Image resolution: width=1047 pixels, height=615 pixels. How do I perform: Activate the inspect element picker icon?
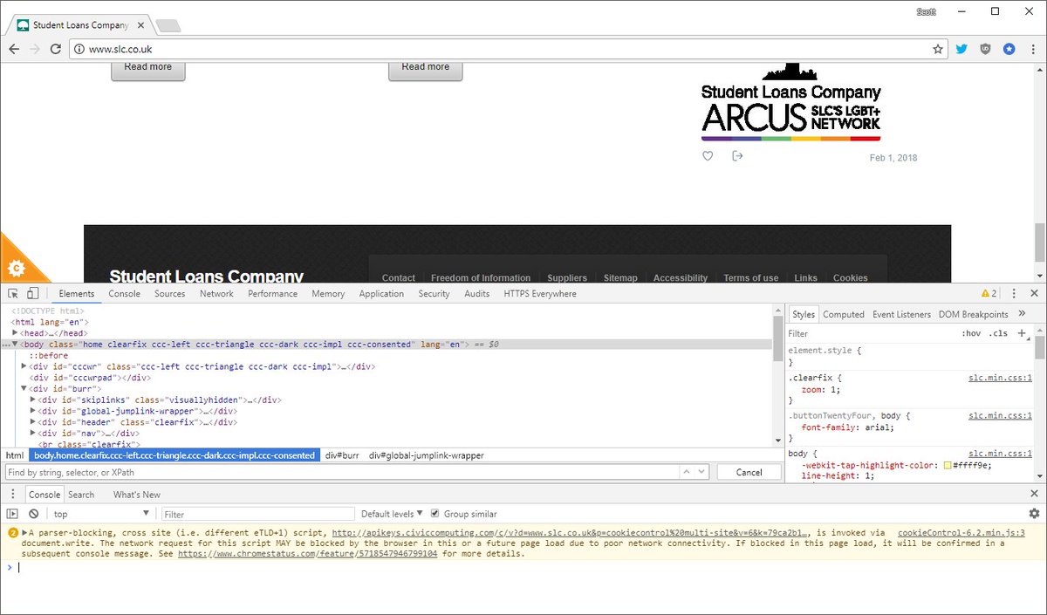(x=14, y=294)
